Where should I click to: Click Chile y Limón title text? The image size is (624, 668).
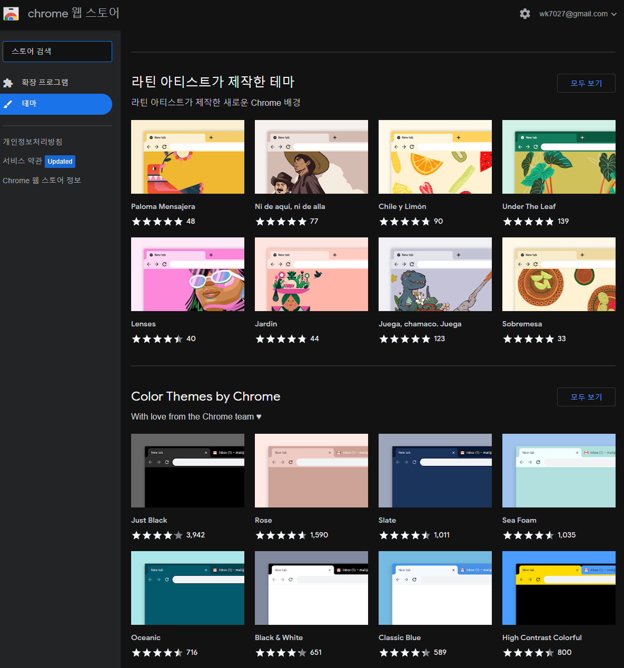click(x=402, y=206)
